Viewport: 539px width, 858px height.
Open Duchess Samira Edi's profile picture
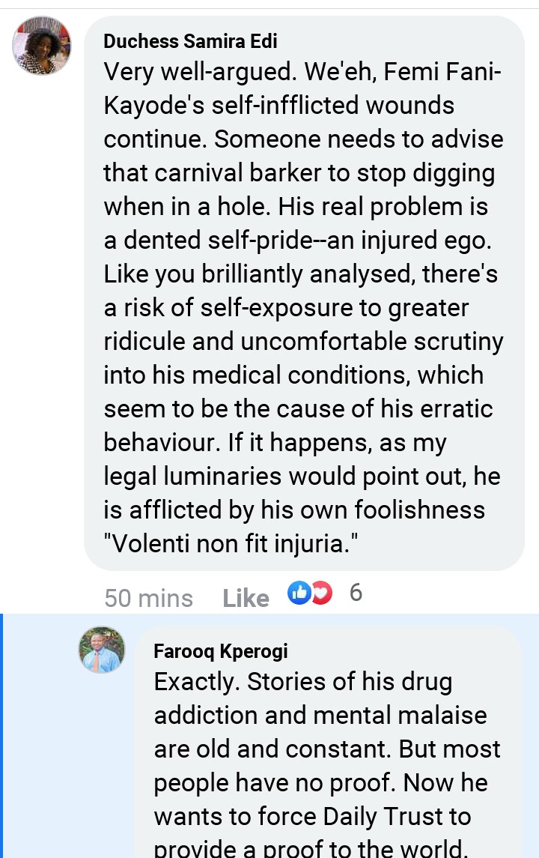click(42, 46)
